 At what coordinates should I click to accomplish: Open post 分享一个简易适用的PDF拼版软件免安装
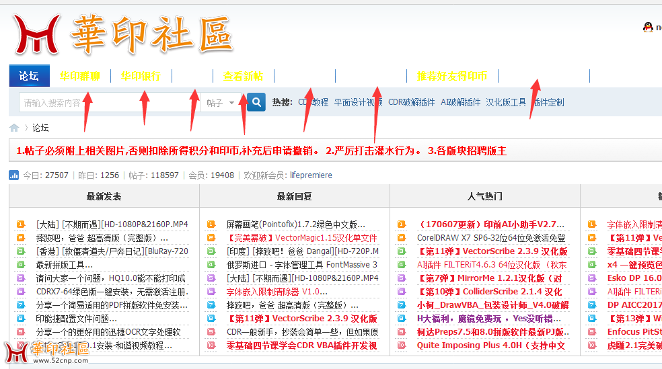click(x=112, y=305)
